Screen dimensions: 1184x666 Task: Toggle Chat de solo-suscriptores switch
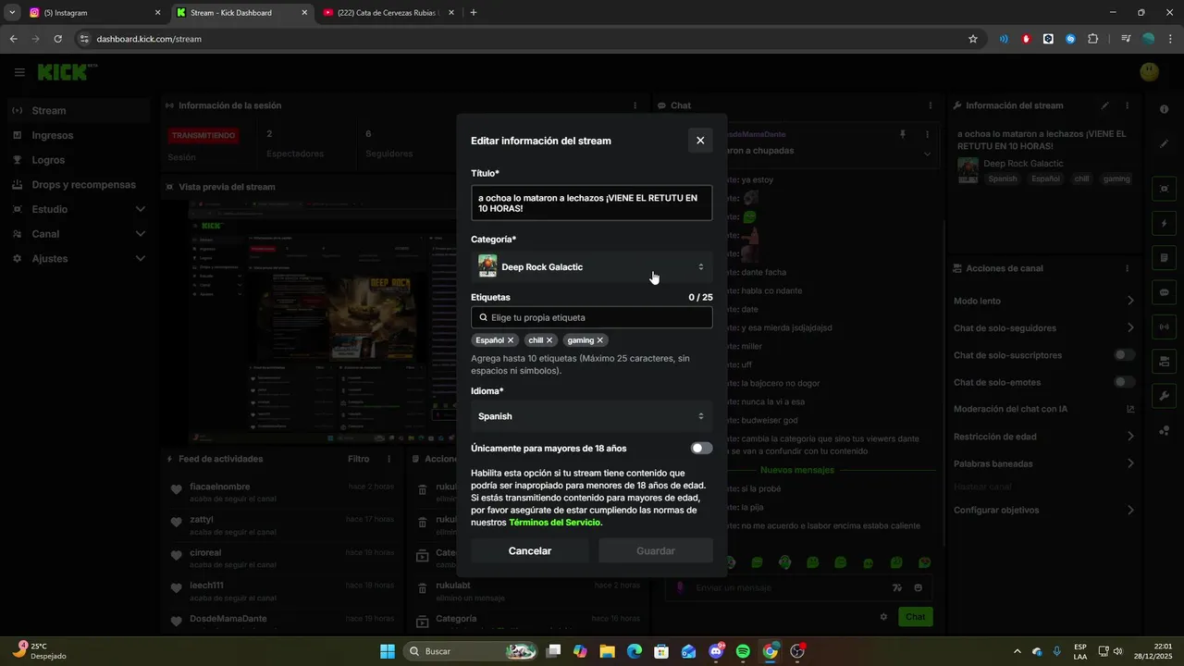1125,355
